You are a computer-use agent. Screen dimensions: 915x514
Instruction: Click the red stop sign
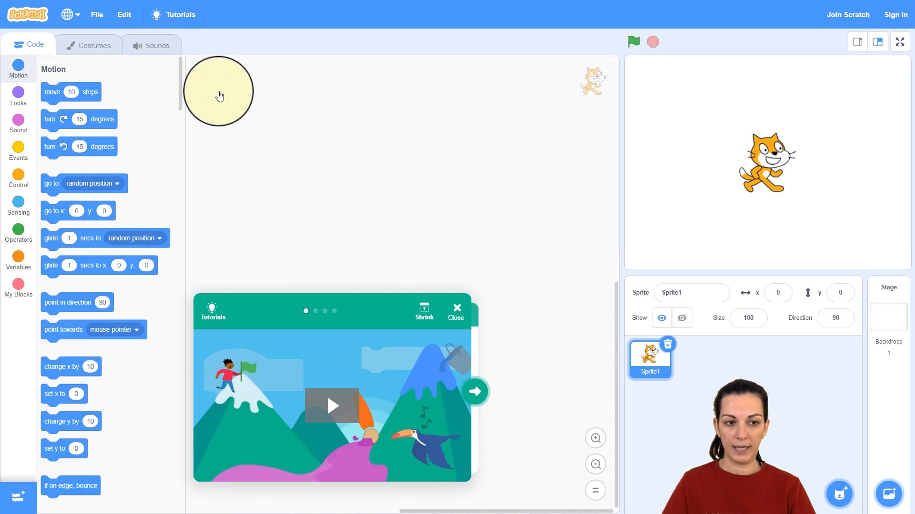point(653,41)
